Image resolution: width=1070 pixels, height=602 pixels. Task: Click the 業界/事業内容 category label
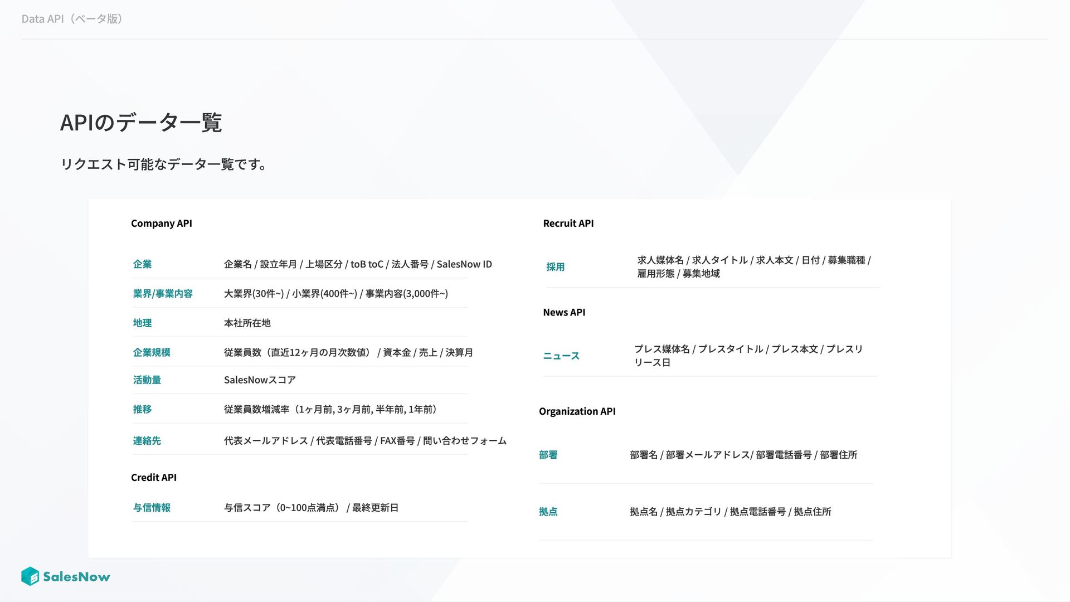[x=163, y=294]
